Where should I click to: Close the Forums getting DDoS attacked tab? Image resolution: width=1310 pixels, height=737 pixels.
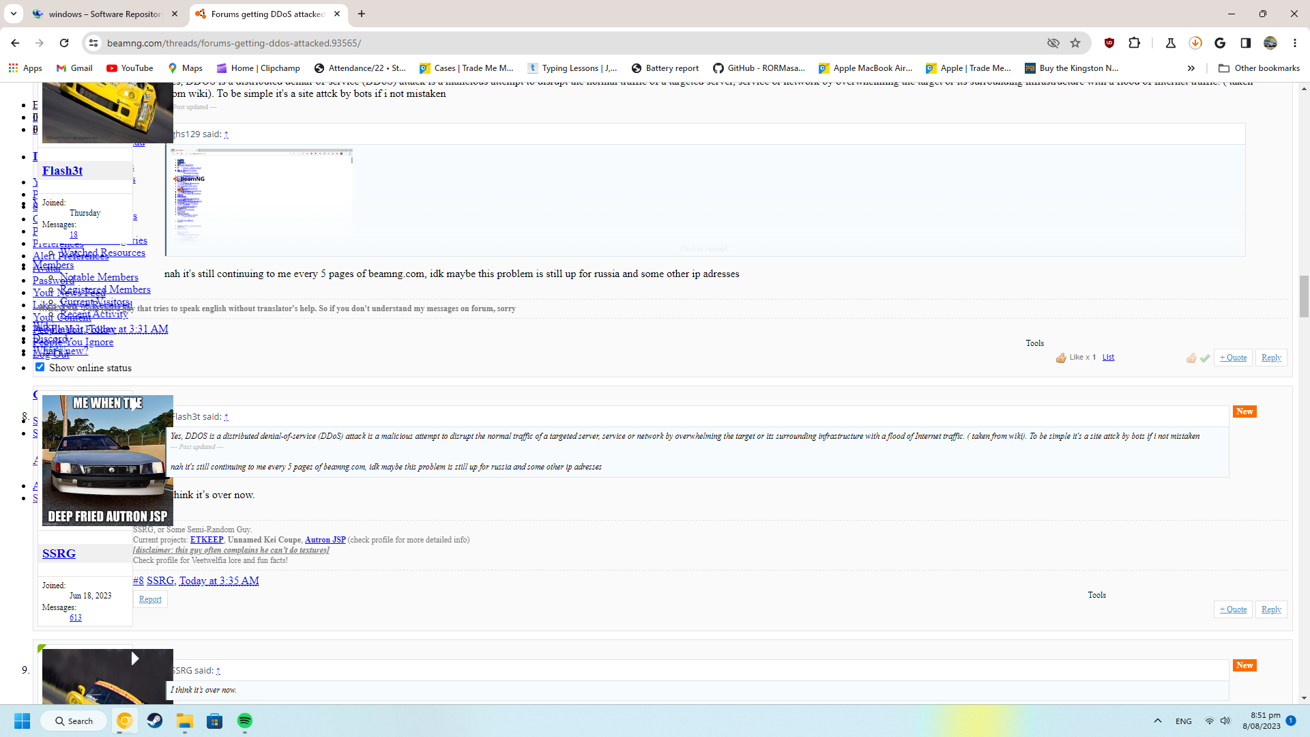(337, 14)
